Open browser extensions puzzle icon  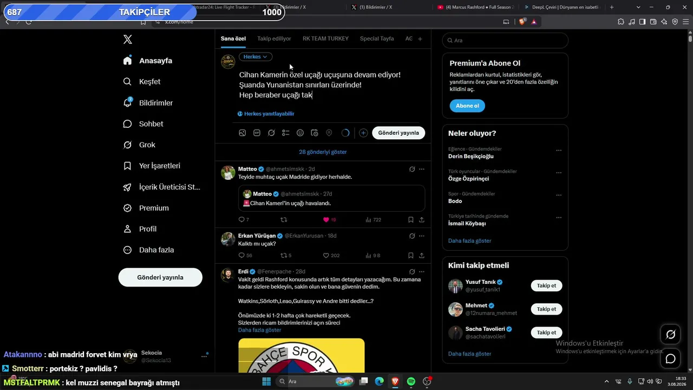[621, 22]
